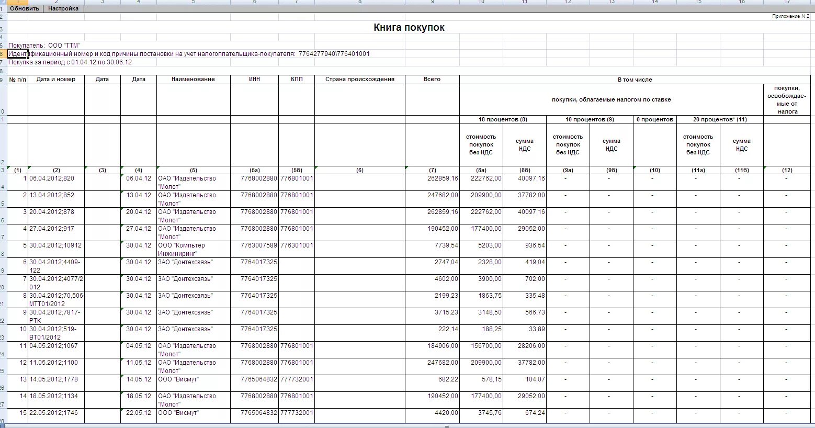Select cell 04.05.2012;1067
815x428 pixels.
56,350
